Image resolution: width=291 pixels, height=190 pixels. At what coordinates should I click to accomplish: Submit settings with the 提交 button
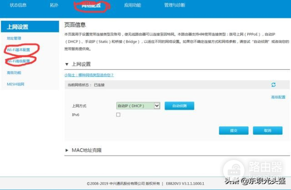(234, 131)
